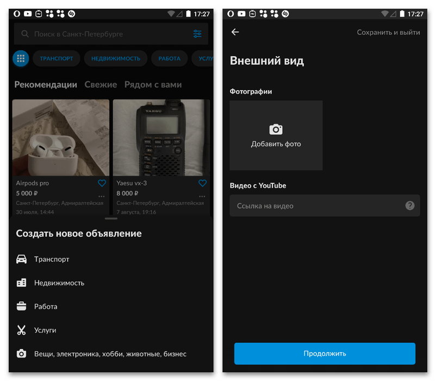Select the РАБОТА category chip
This screenshot has width=436, height=381.
(169, 58)
